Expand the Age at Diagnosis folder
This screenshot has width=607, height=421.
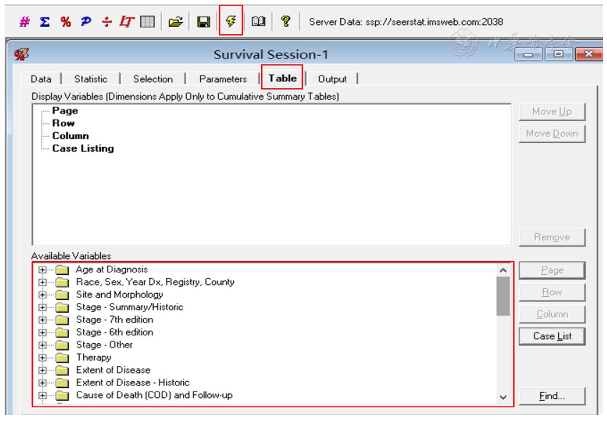[x=42, y=270]
